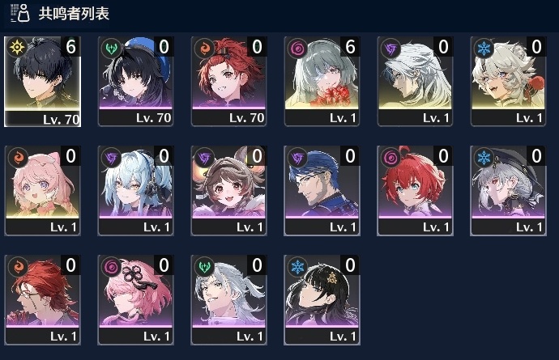Click Glacio snowflake on black-haired gold hairpin woman card
This screenshot has height=360, width=559.
point(297,266)
